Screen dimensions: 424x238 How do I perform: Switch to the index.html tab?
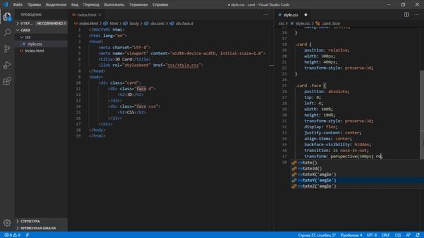click(87, 15)
